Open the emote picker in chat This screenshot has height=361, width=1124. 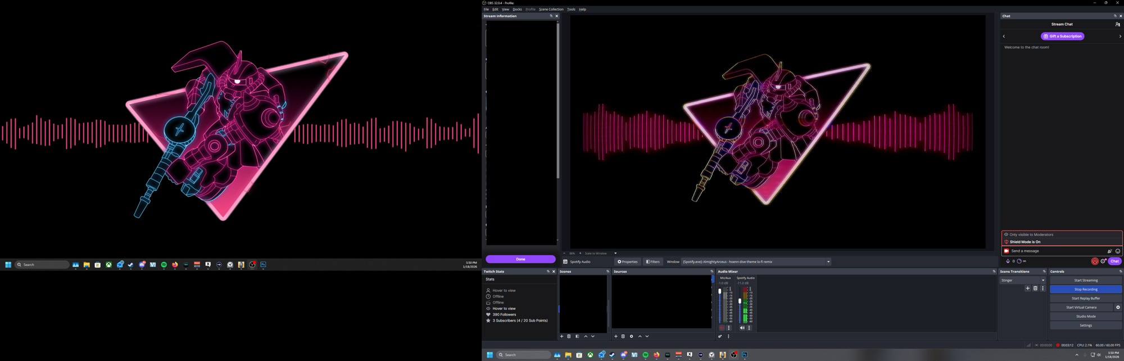[1118, 251]
